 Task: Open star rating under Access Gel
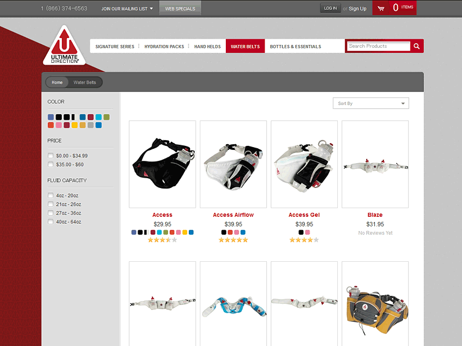point(304,240)
